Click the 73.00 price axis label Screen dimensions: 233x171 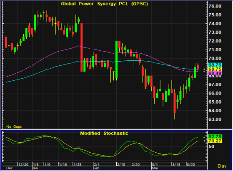coord(215,32)
